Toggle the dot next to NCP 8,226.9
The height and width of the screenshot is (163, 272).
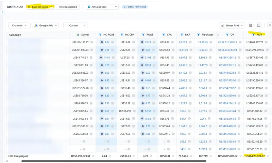point(190,42)
